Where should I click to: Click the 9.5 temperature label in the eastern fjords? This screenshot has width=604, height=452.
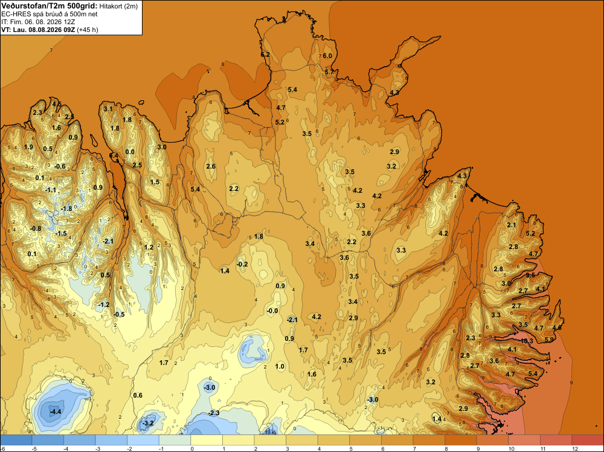click(x=530, y=275)
